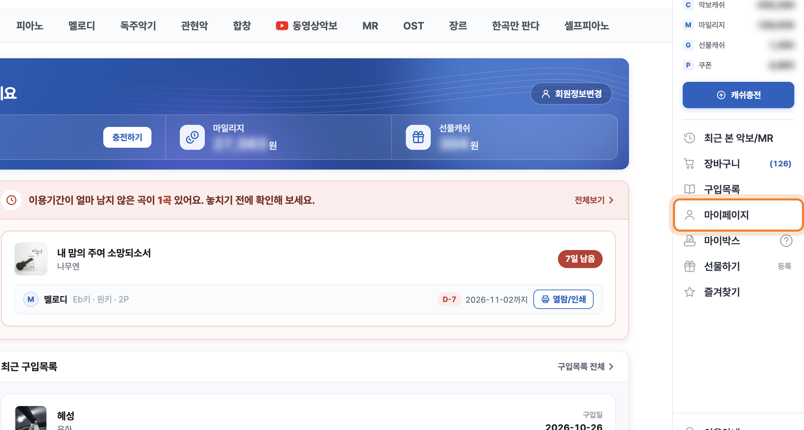This screenshot has height=430, width=804.
Task: Open the 피아노 category tab
Action: 29,26
